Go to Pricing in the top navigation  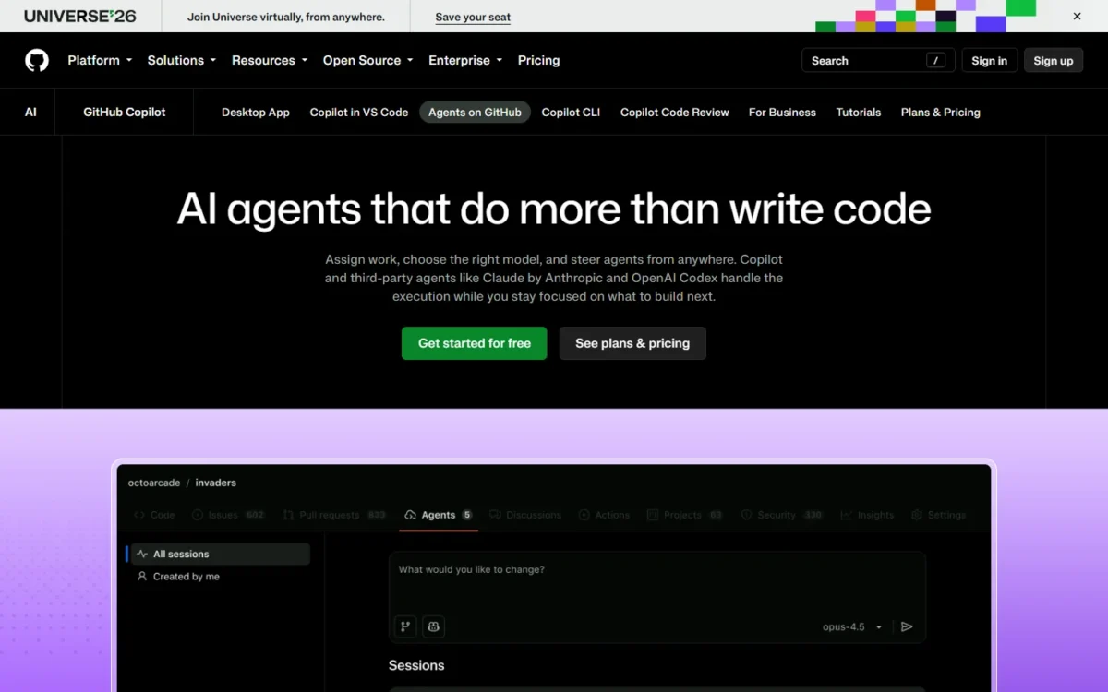pos(538,61)
